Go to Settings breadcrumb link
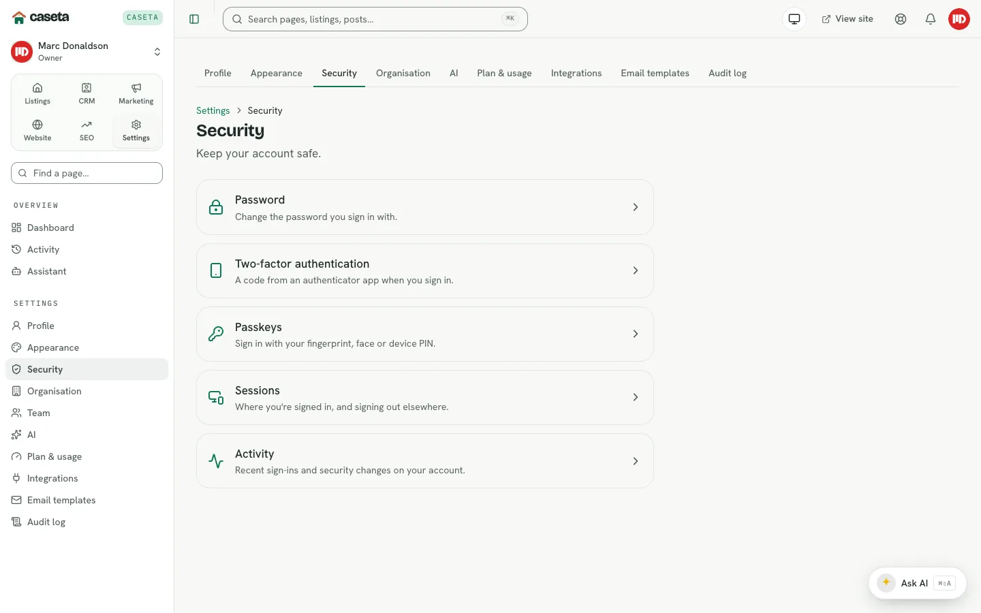This screenshot has height=613, width=981. coord(213,110)
